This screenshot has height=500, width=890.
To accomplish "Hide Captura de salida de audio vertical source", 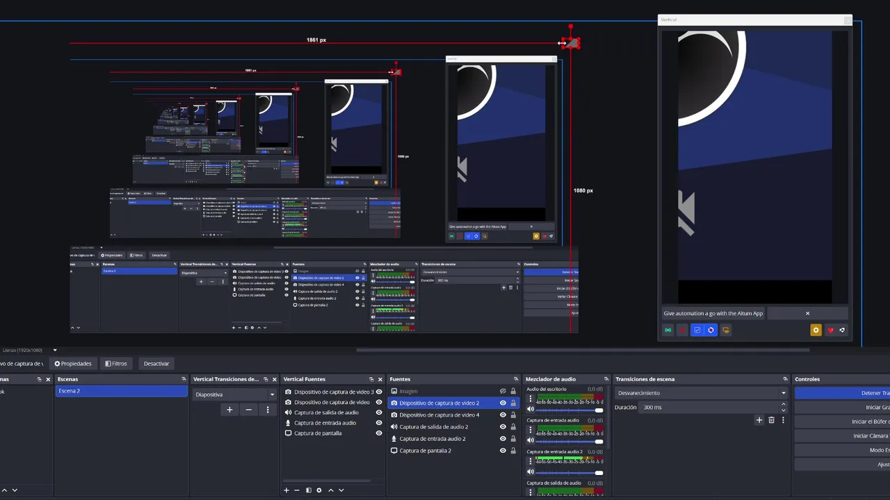I will [x=379, y=412].
